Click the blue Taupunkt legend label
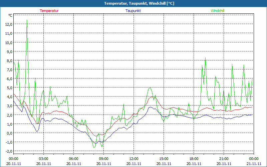Screen dimensions: 267x167 (x=133, y=11)
